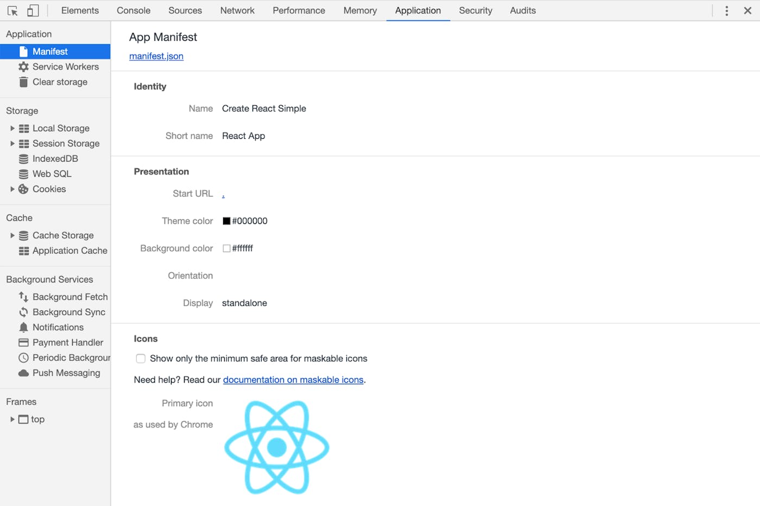Switch to the Audits tab

(x=523, y=10)
